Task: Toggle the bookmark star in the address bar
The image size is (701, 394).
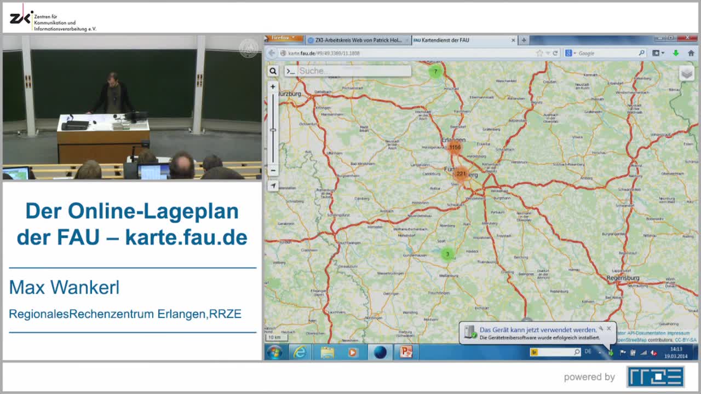Action: [x=539, y=53]
